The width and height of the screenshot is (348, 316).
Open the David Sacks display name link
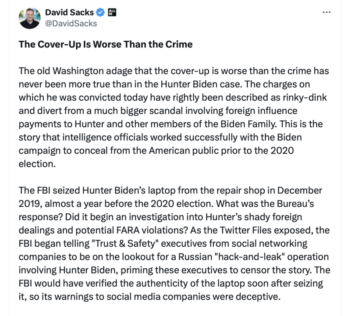(x=69, y=12)
